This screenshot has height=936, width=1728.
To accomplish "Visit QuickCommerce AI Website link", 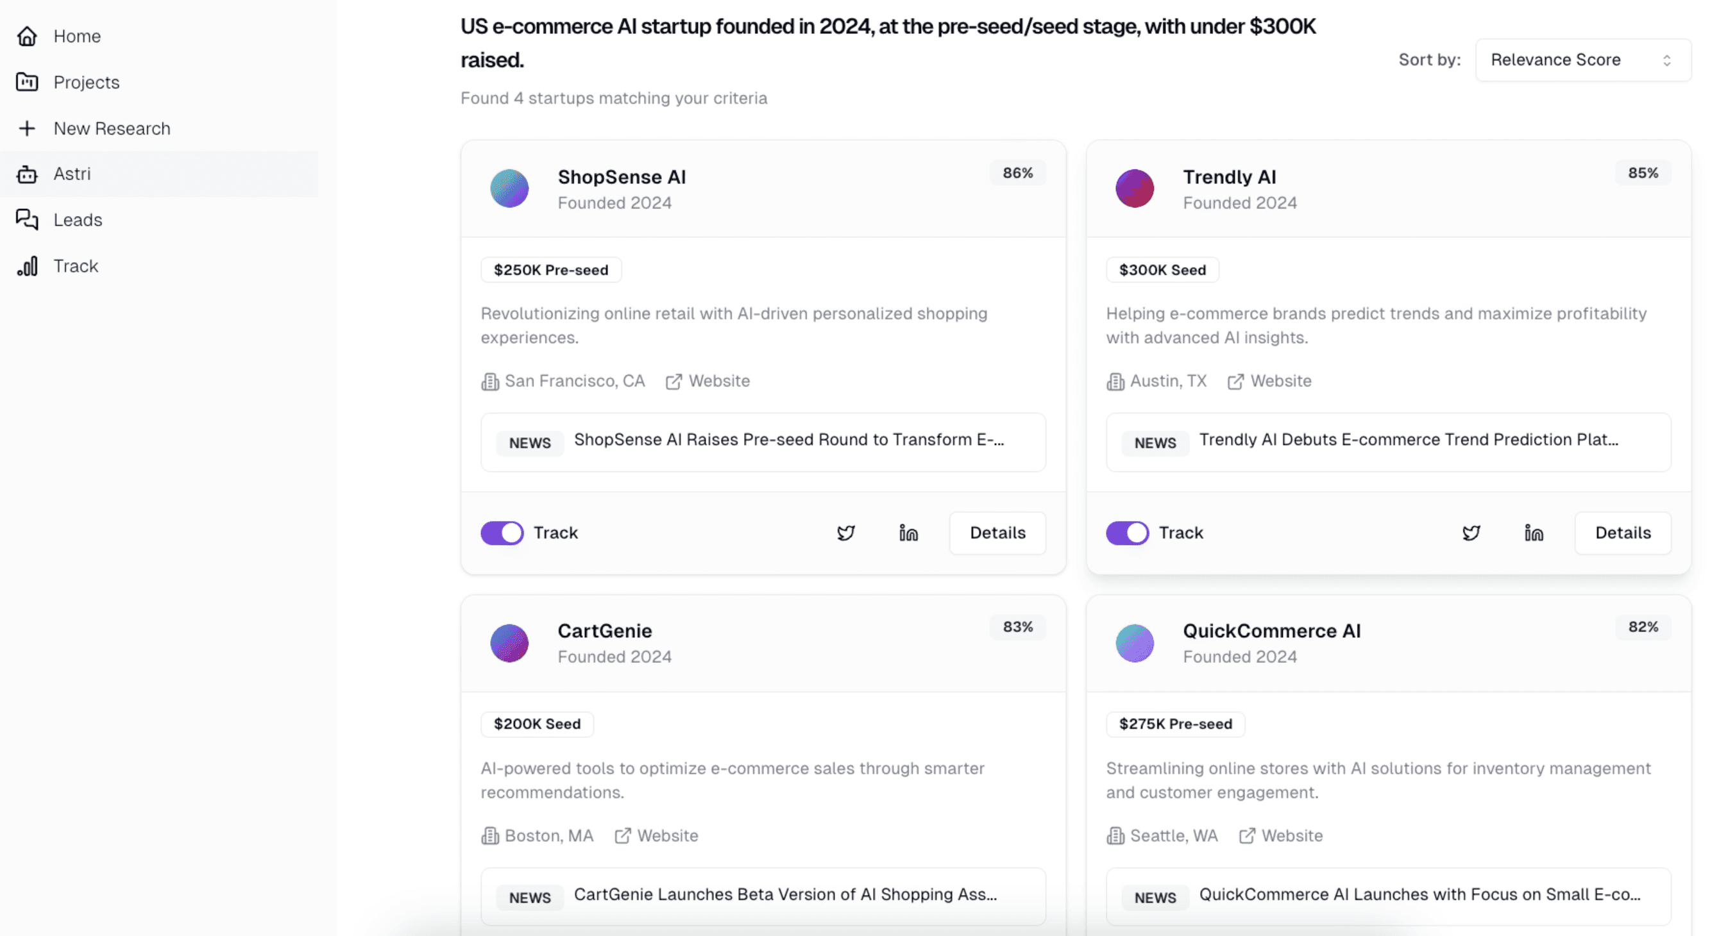I will pos(1292,836).
